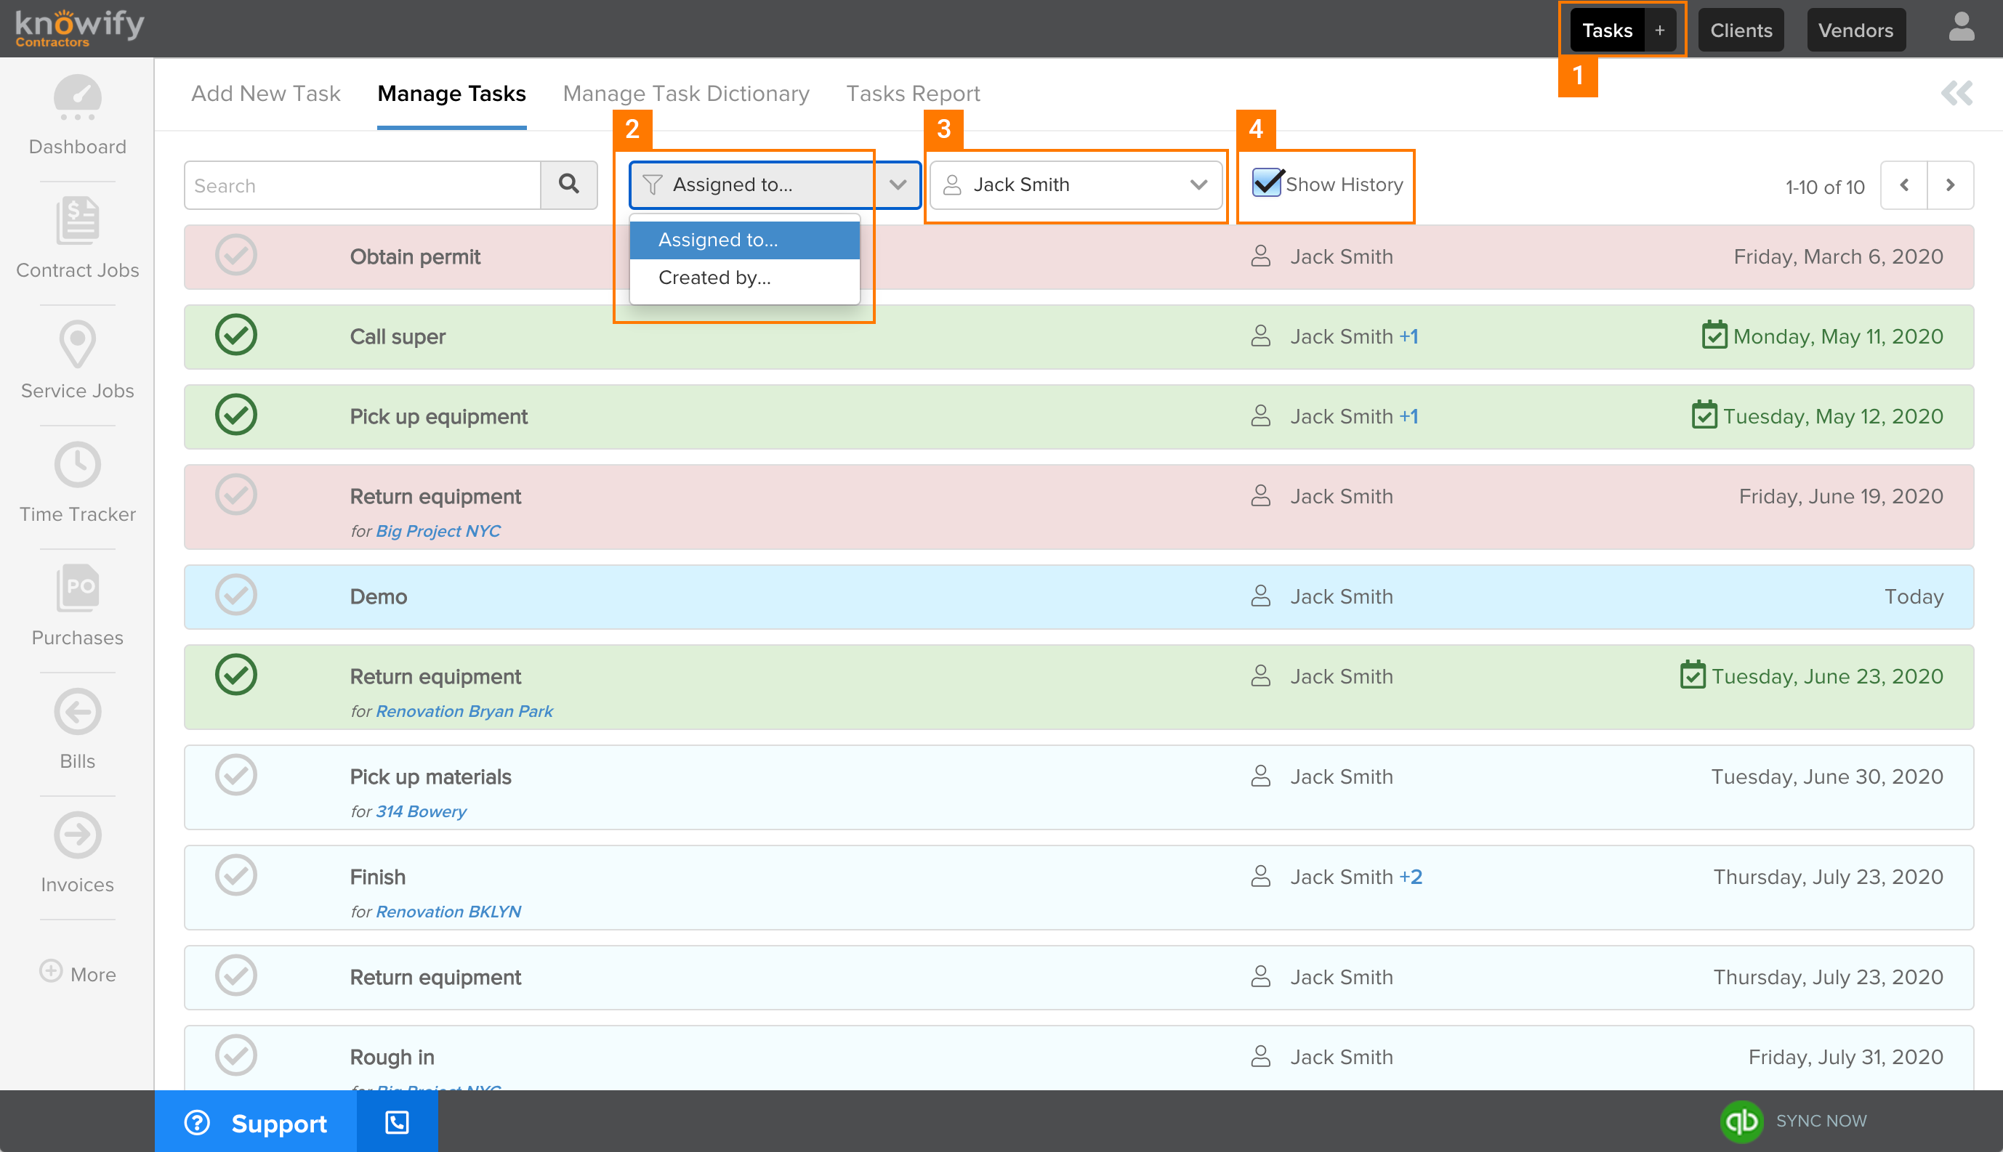Viewport: 2003px width, 1152px height.
Task: Click assignee icon on Obtain permit row
Action: tap(1260, 256)
